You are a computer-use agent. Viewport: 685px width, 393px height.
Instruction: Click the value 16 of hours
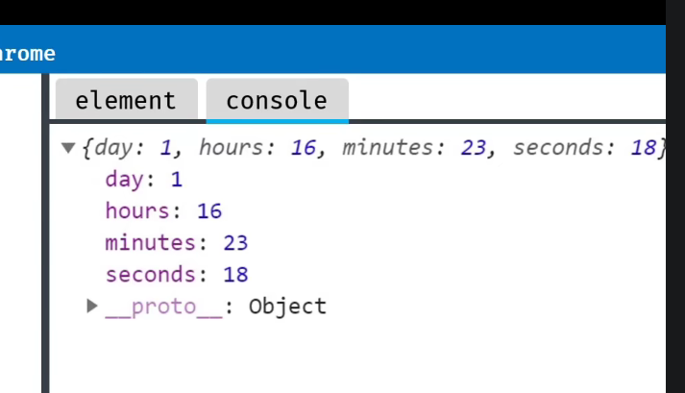[x=209, y=211]
